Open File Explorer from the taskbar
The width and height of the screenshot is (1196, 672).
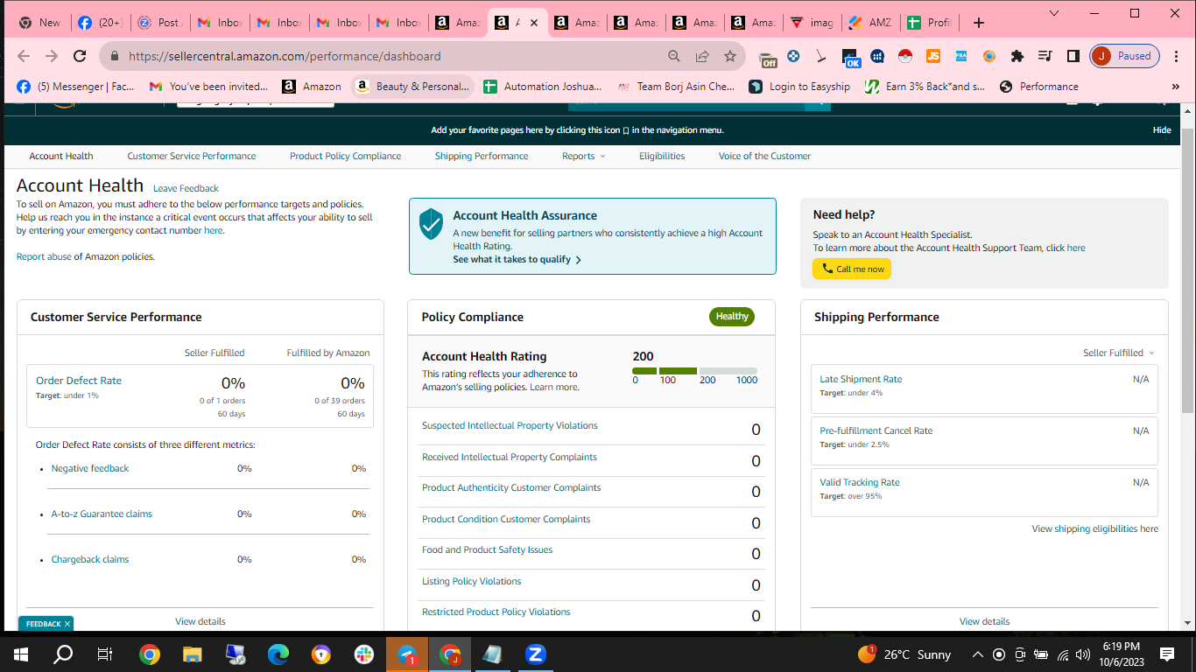point(193,654)
